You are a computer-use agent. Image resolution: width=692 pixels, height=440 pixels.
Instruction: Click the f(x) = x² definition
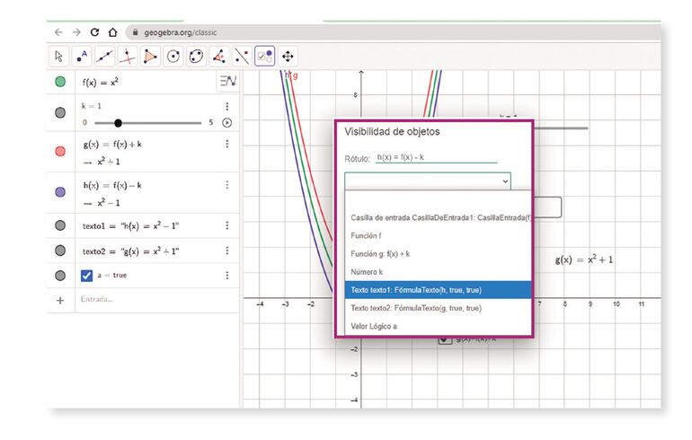tap(101, 82)
